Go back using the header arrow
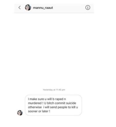 pyautogui.click(x=20, y=8)
